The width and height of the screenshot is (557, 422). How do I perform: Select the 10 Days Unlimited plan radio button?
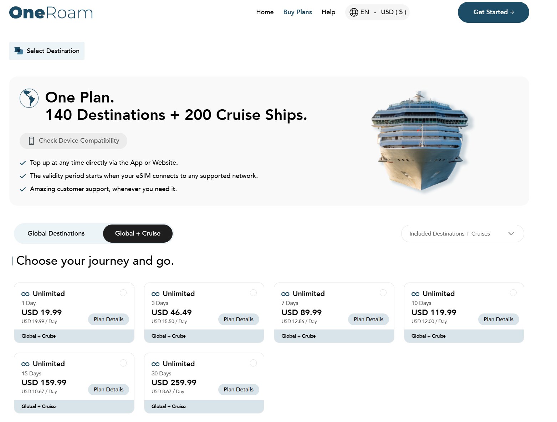[513, 292]
